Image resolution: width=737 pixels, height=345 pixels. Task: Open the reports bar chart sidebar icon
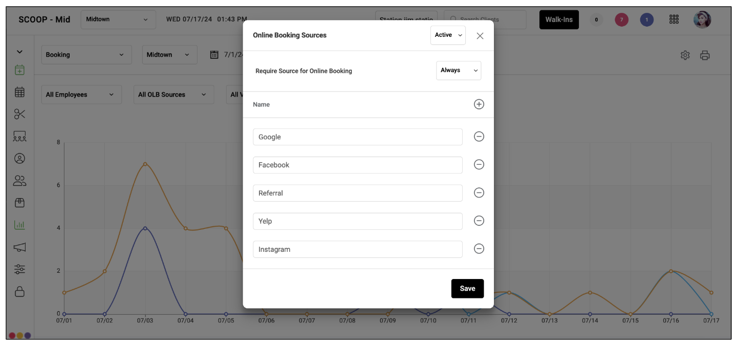click(19, 225)
